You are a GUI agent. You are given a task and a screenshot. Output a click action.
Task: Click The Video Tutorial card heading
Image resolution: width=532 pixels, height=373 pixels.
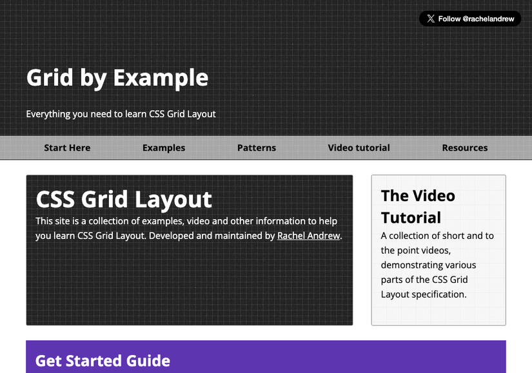click(418, 206)
